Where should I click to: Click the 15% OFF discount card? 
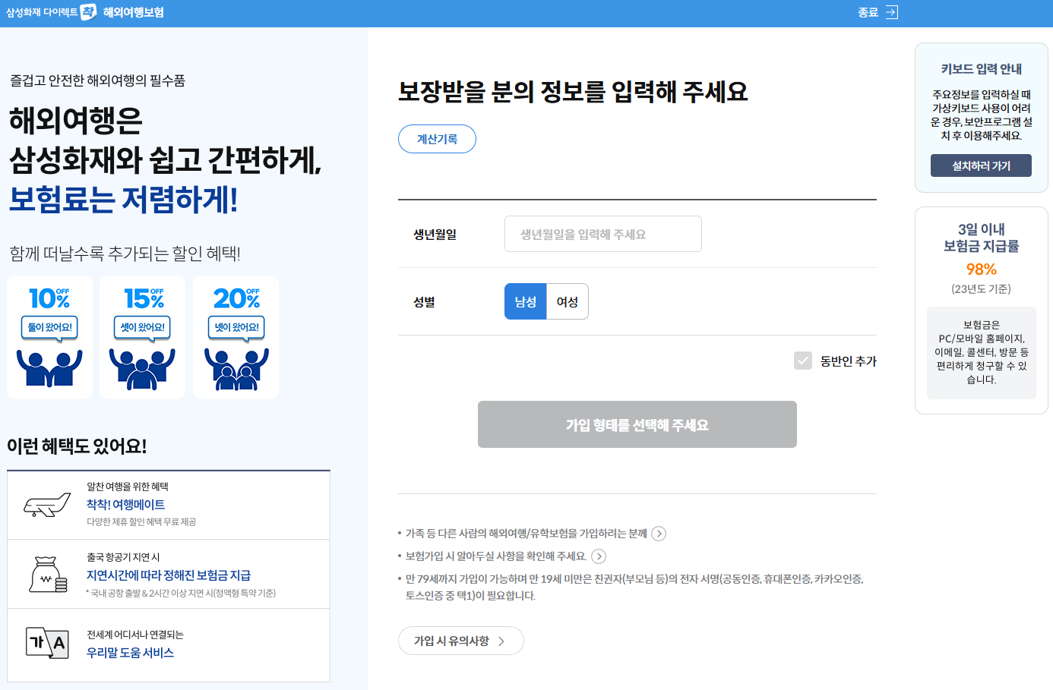tap(143, 337)
